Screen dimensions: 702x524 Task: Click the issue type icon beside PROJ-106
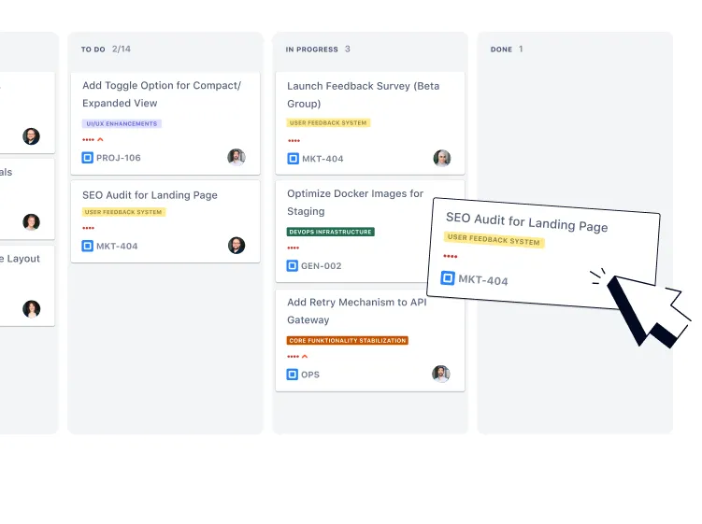point(88,158)
